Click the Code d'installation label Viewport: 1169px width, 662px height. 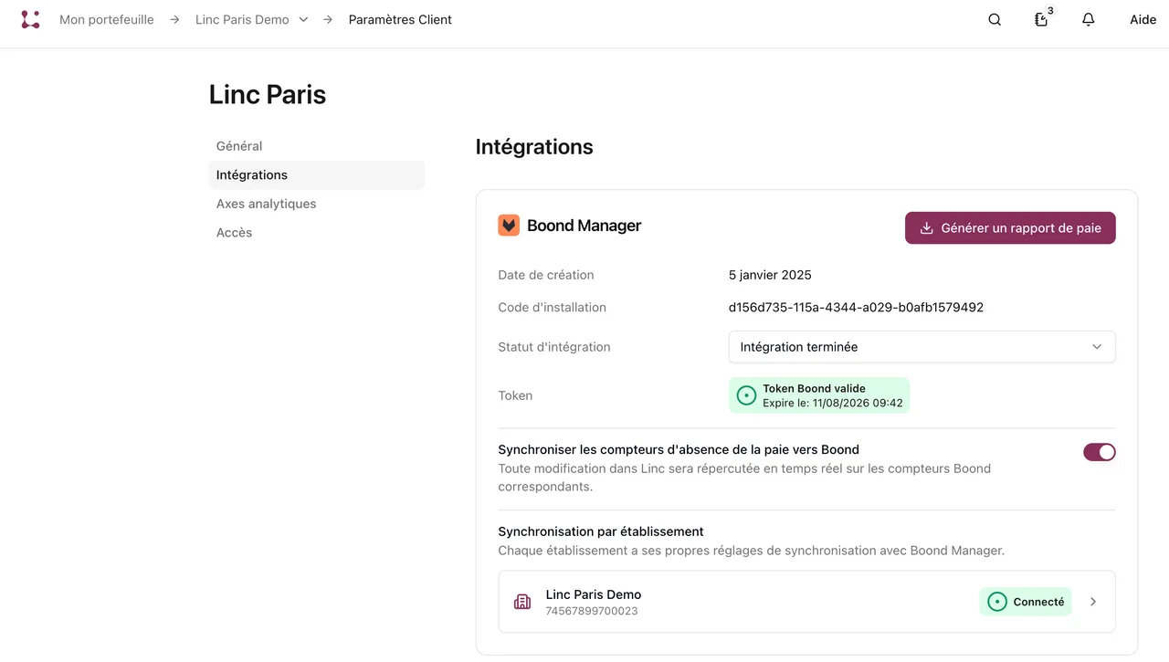click(x=552, y=308)
